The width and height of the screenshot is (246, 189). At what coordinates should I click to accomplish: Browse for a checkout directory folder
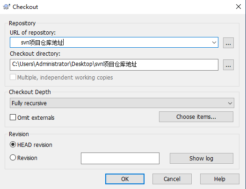(x=228, y=65)
